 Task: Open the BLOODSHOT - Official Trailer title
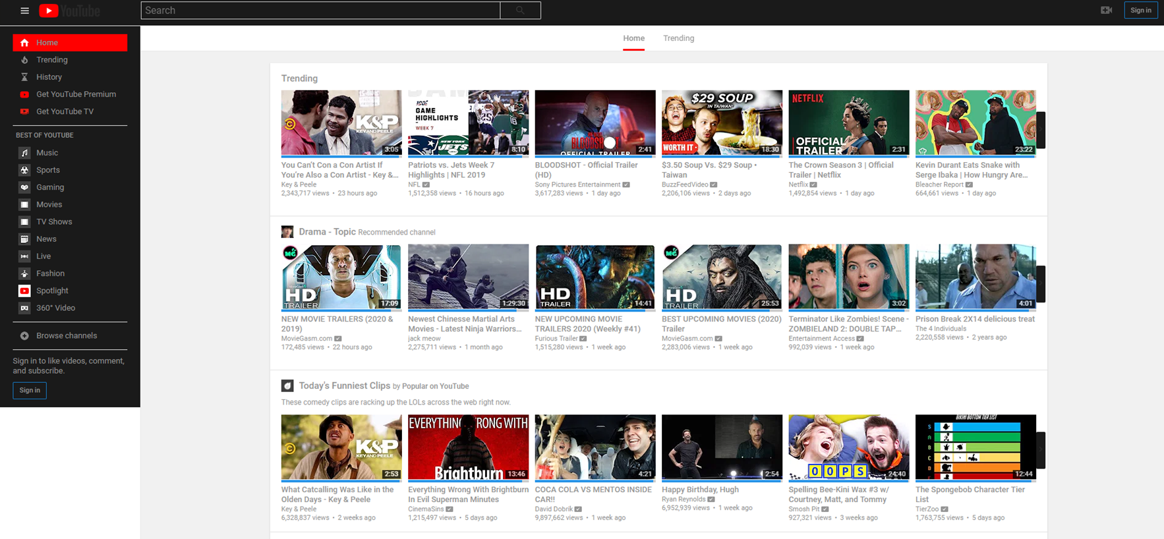pos(587,170)
